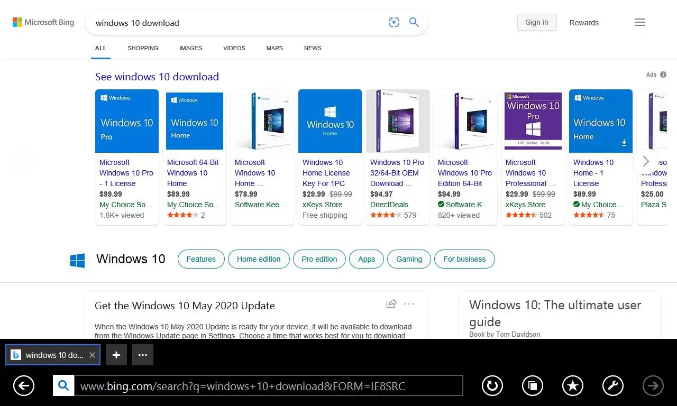Open favorites star button
This screenshot has width=677, height=406.
(x=573, y=386)
